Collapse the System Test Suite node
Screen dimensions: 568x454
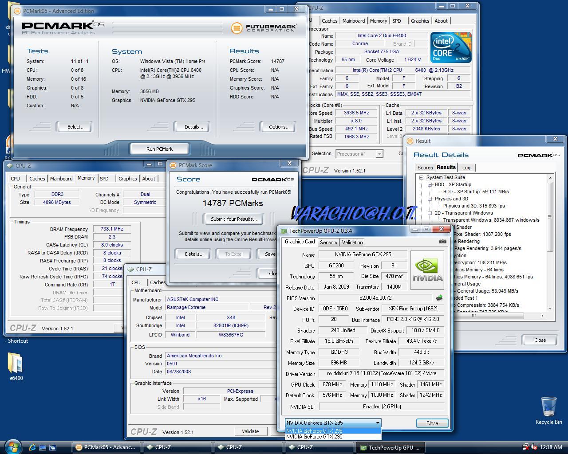pos(422,177)
